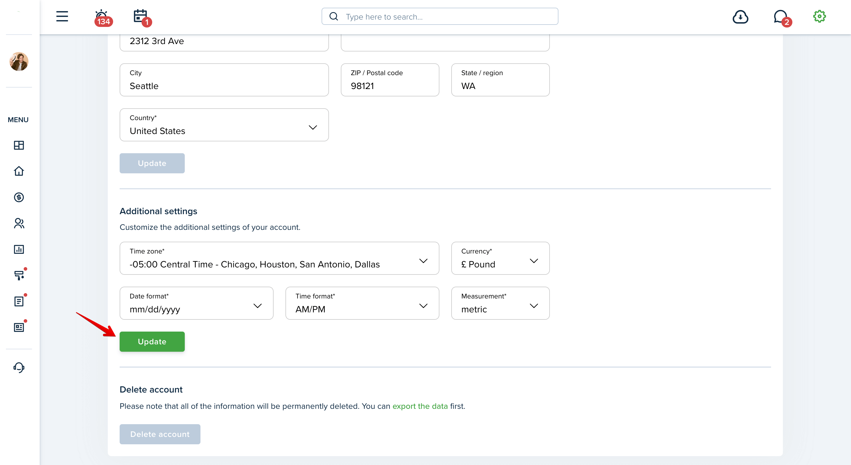
Task: Open the green settings gear
Action: coord(819,16)
